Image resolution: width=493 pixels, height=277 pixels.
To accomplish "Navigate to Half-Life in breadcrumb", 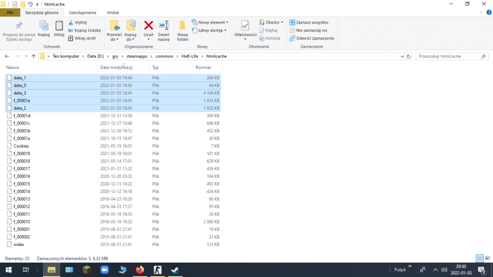I will click(190, 56).
